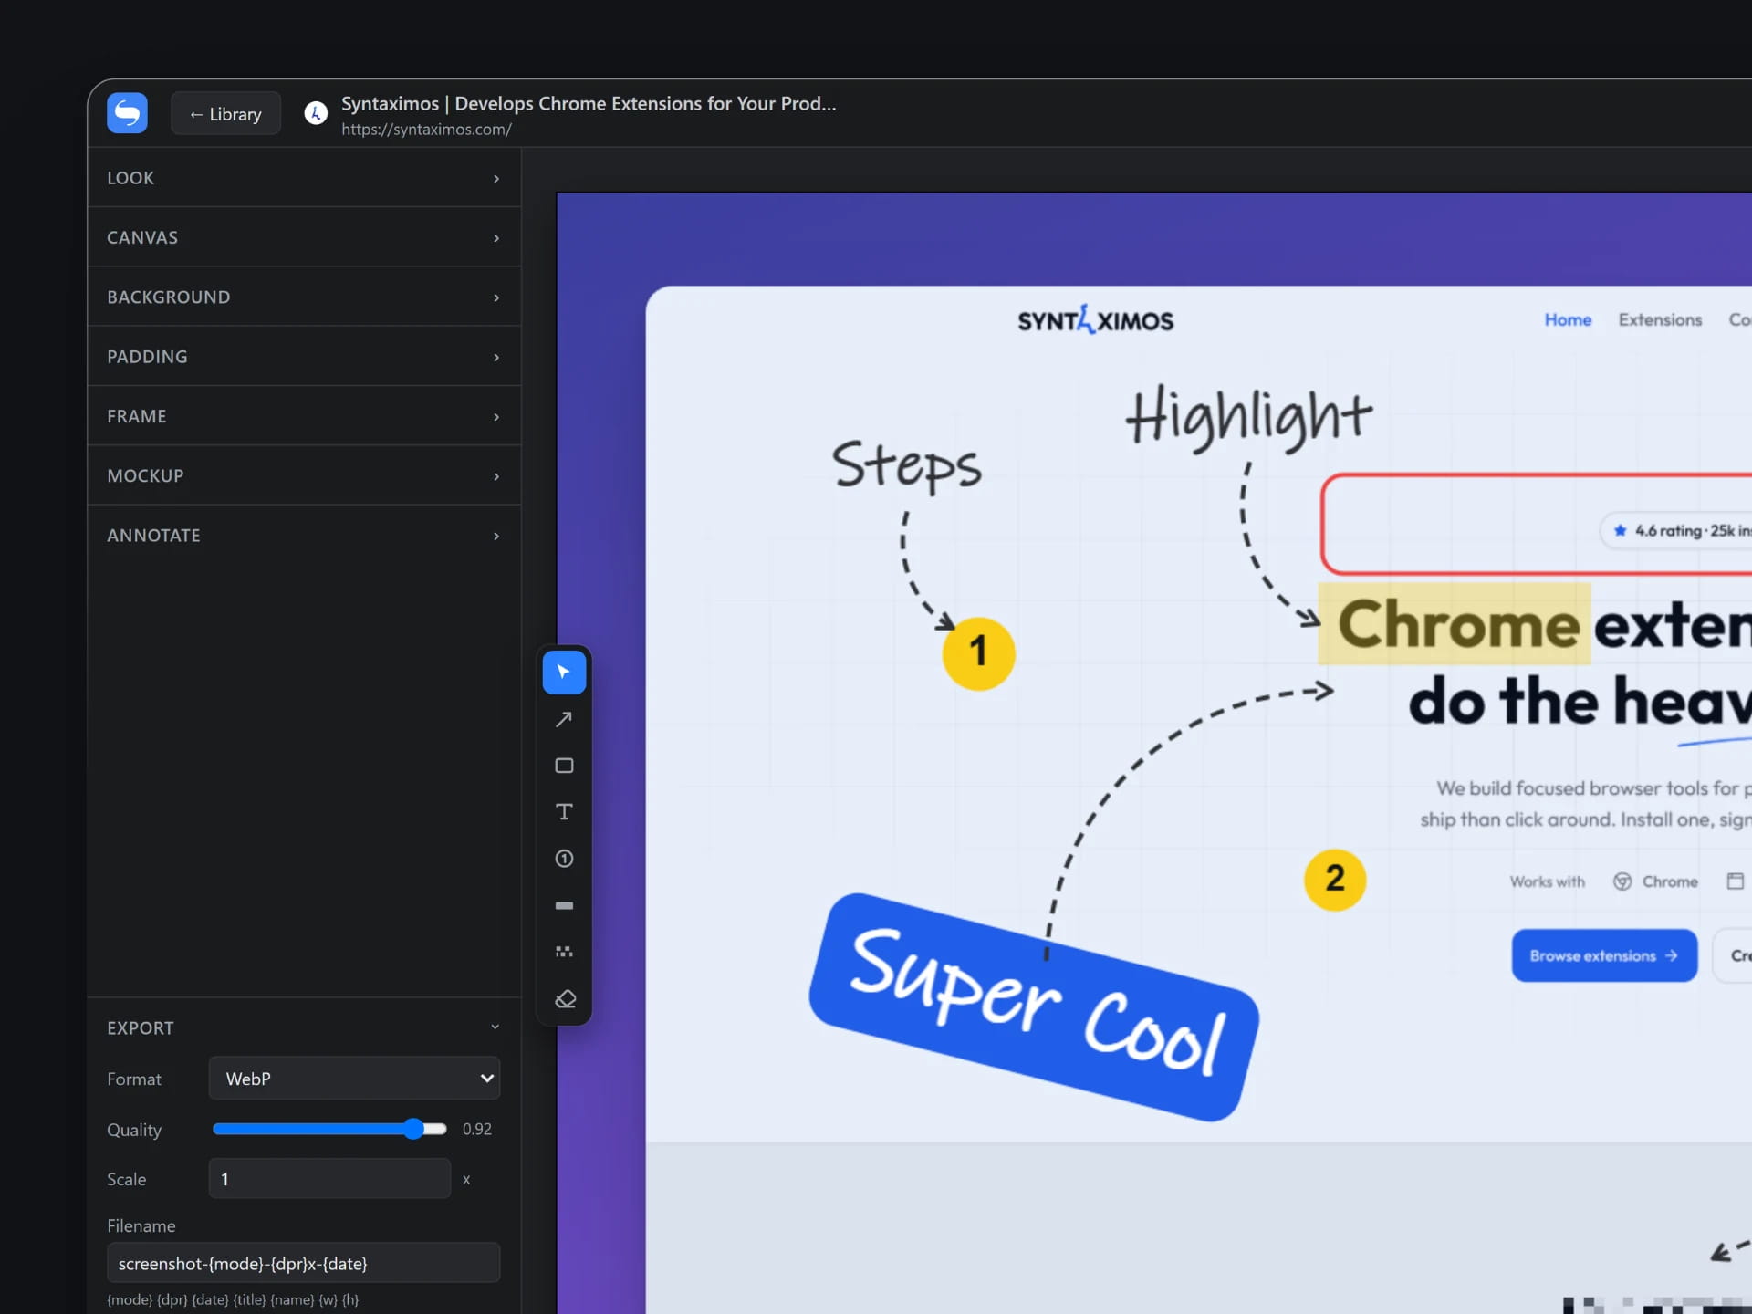1752x1314 pixels.
Task: Select the pixelate blur tool
Action: click(x=564, y=952)
